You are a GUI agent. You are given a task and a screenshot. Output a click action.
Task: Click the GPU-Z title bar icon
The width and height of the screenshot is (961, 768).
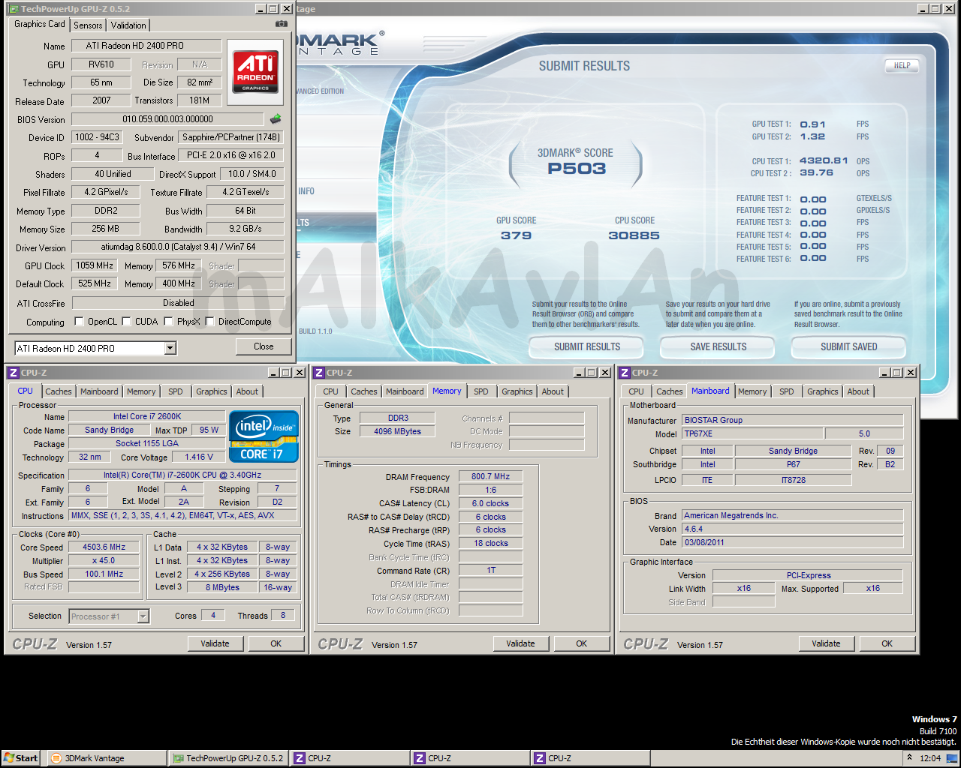click(x=14, y=9)
